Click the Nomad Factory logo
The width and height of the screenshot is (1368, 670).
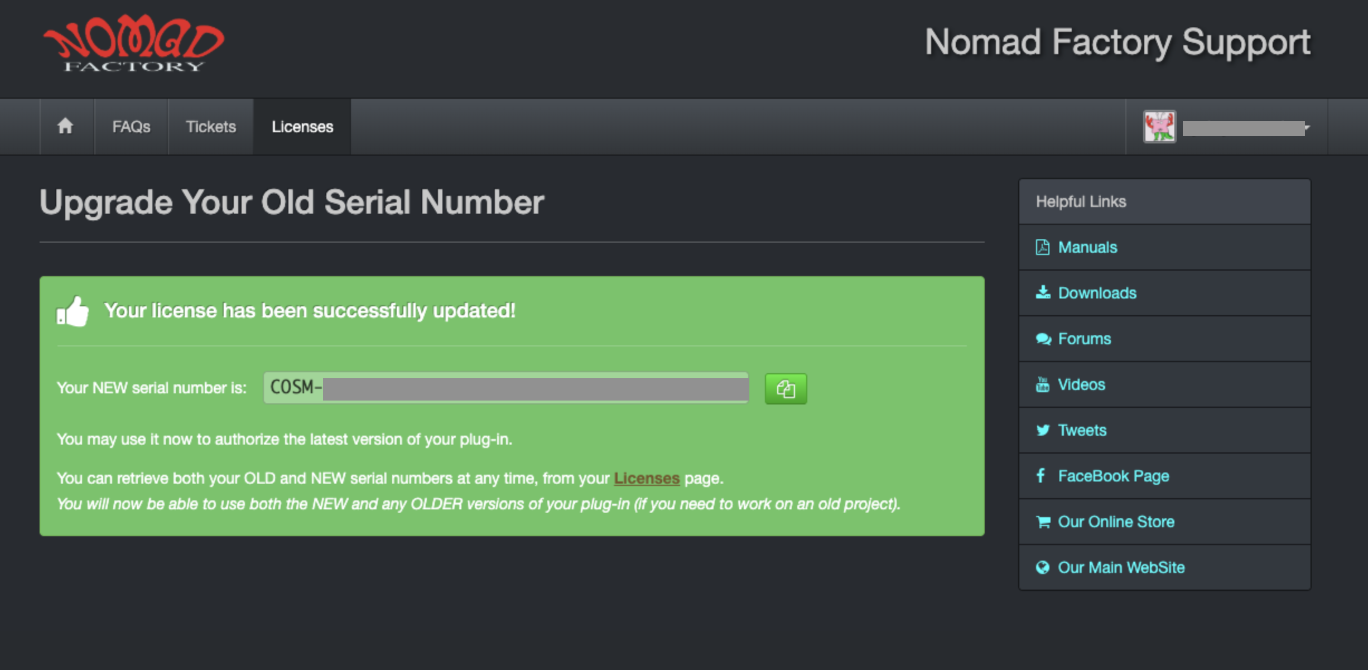pyautogui.click(x=134, y=44)
